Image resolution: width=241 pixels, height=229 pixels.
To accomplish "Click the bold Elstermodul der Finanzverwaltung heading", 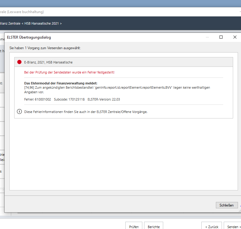I will [x=63, y=84].
